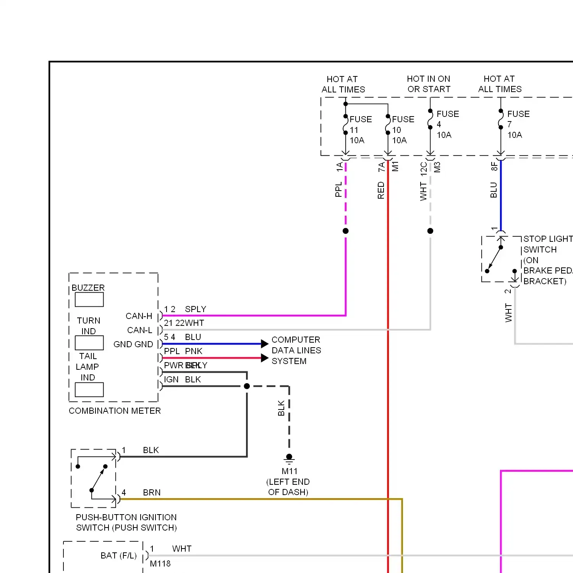Click the 21 22WHT wire label
The width and height of the screenshot is (573, 573).
point(184,323)
